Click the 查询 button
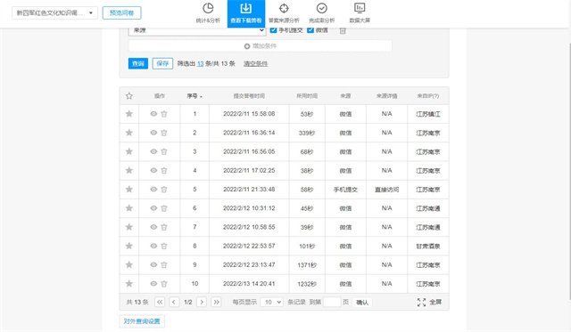Viewport: 571px width, 332px height. coord(138,63)
